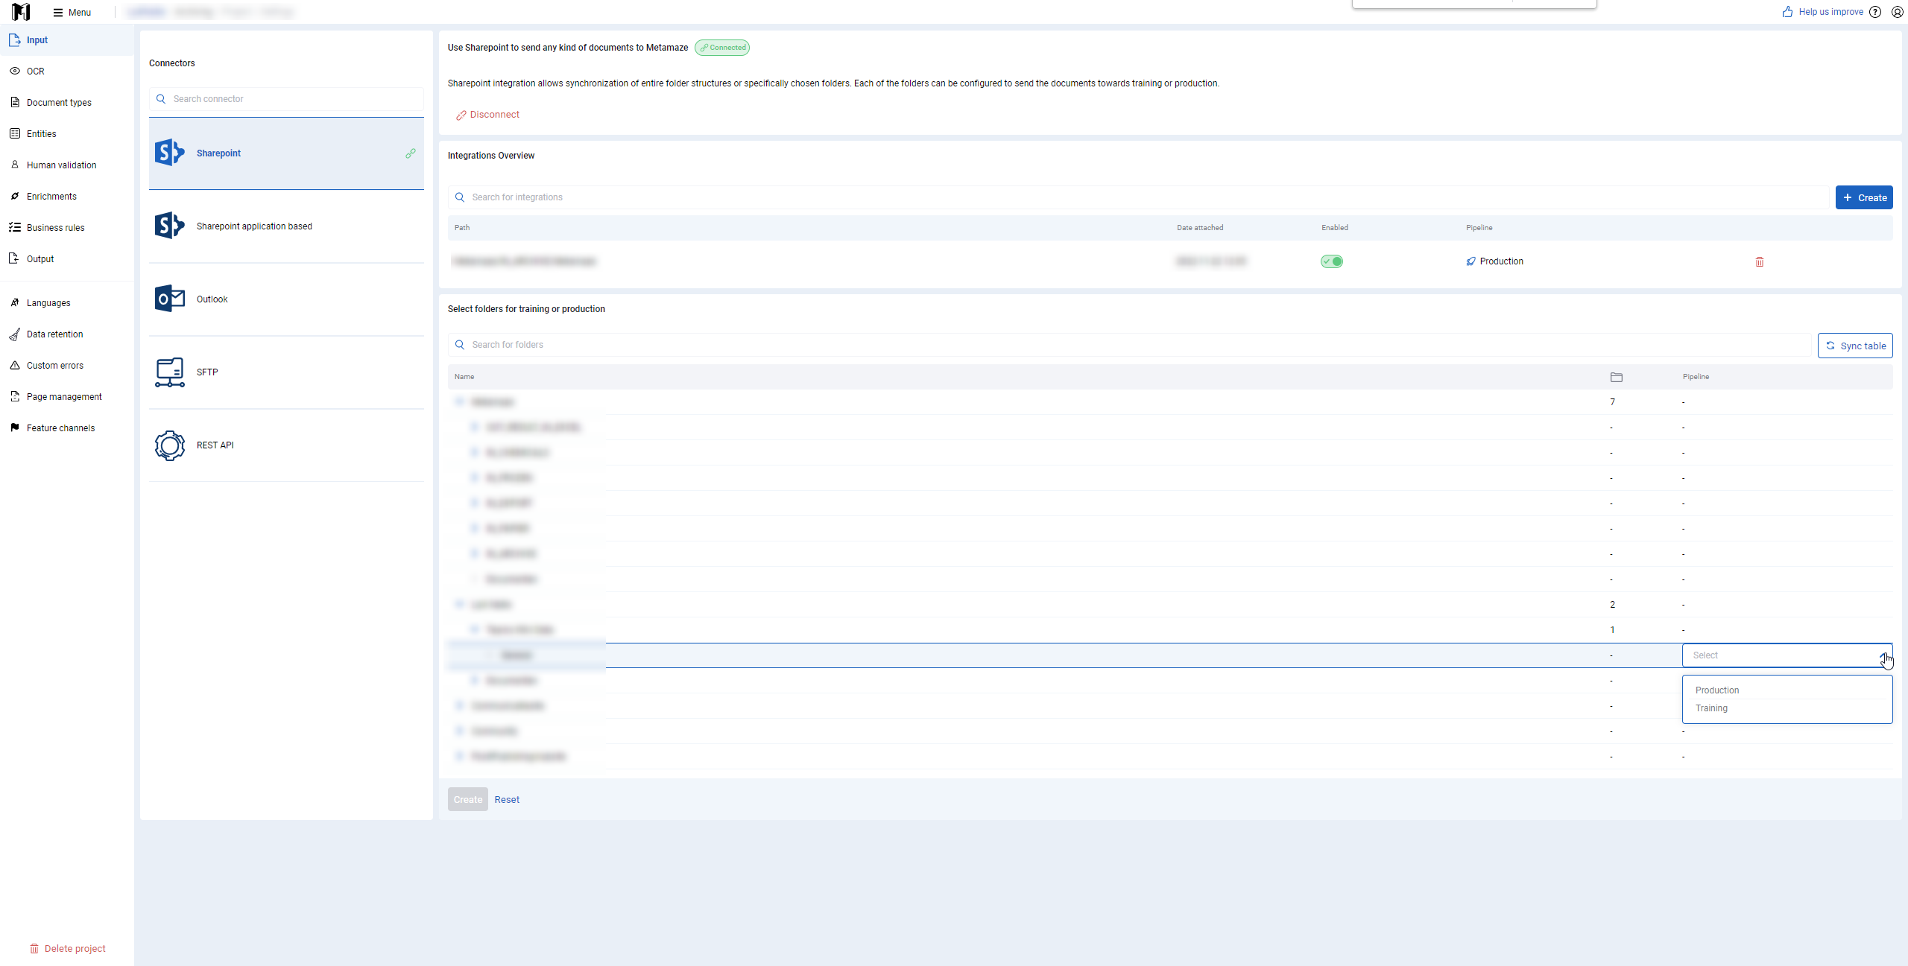Focus the Search connector field
Screen dimensions: 1908x966
click(286, 99)
